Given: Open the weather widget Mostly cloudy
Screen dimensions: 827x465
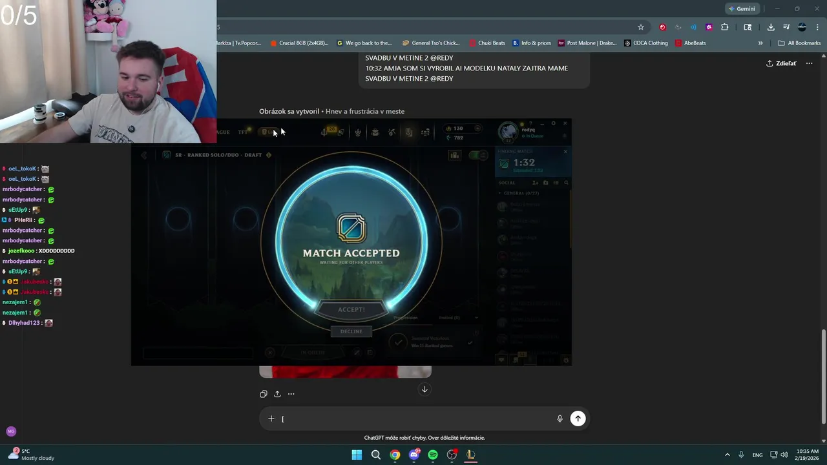Looking at the screenshot, I should click(31, 455).
